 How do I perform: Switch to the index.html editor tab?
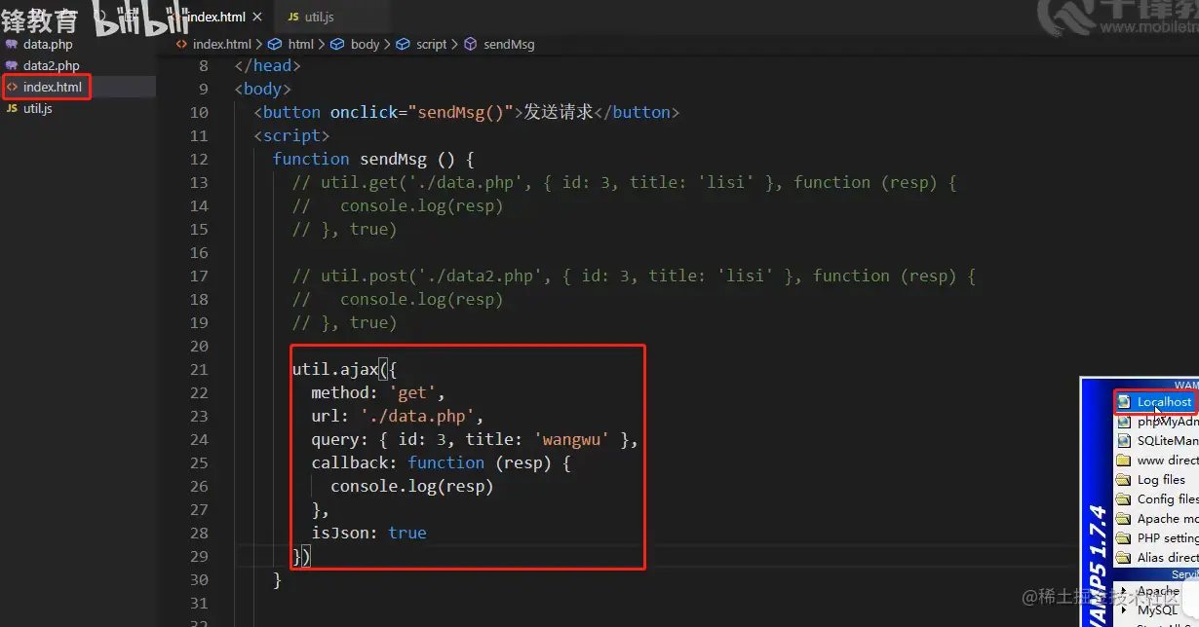coord(215,18)
